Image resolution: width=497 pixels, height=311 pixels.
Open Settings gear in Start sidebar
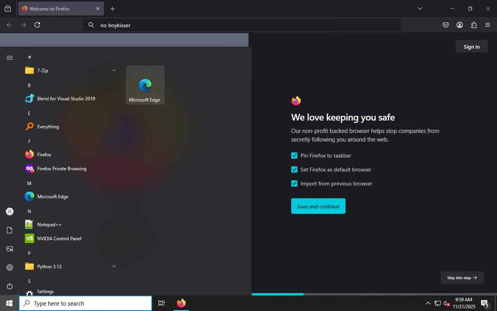click(10, 267)
